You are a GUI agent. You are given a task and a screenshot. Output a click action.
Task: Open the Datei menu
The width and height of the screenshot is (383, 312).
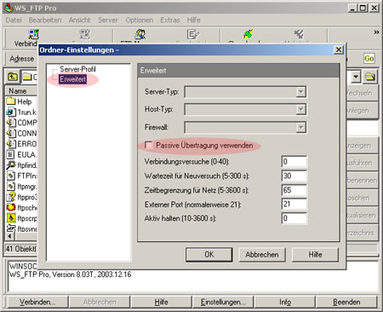tap(14, 20)
